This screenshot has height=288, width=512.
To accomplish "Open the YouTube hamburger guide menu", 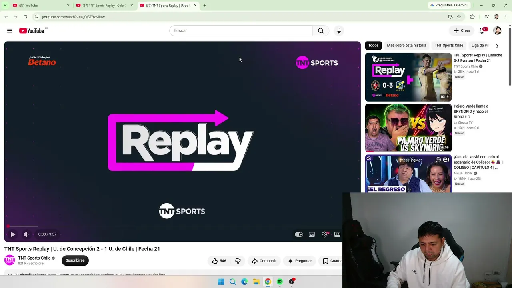I will pos(10,31).
